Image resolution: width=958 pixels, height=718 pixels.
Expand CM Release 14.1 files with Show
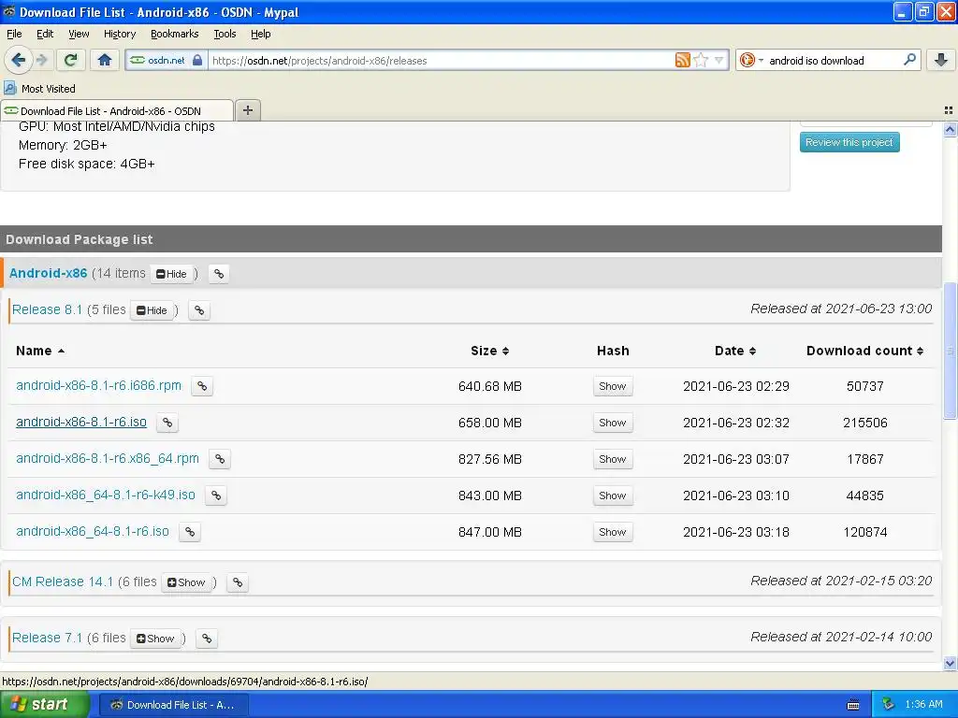[x=186, y=582]
